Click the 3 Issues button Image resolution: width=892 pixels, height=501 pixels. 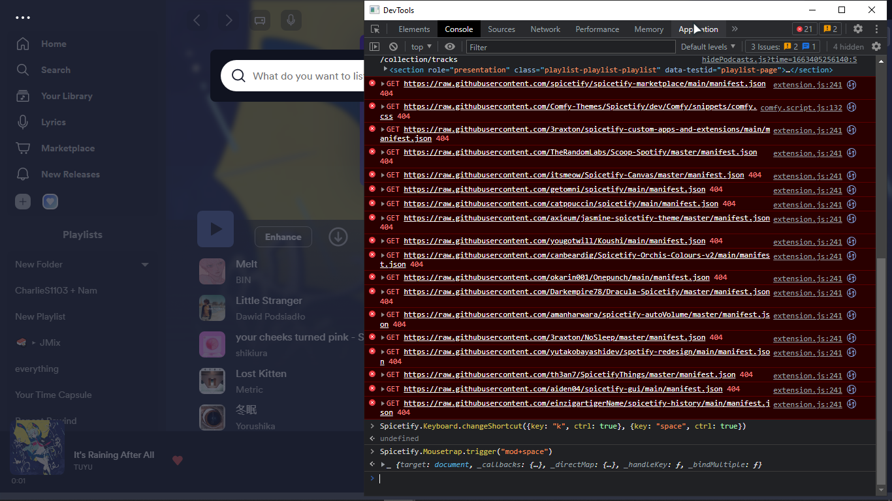pyautogui.click(x=782, y=46)
